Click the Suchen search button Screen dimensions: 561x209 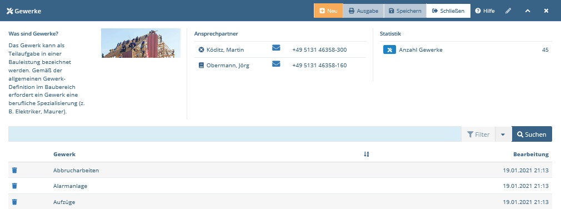point(532,134)
